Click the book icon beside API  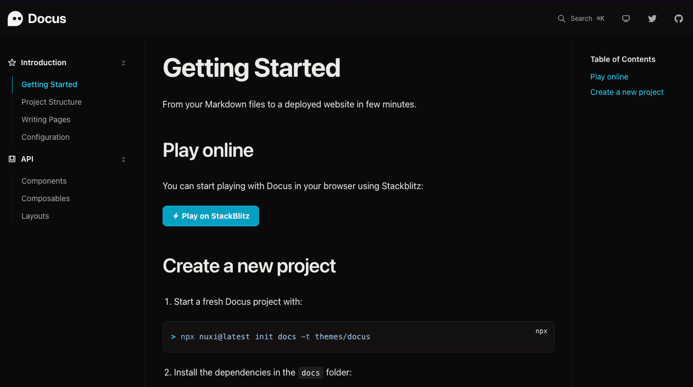pyautogui.click(x=12, y=159)
